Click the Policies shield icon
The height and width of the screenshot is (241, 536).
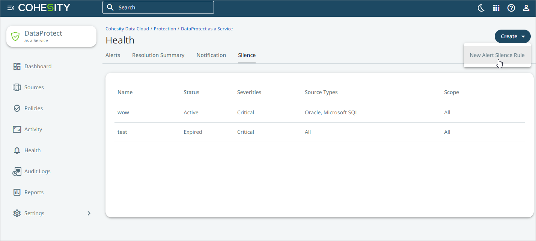tap(17, 108)
